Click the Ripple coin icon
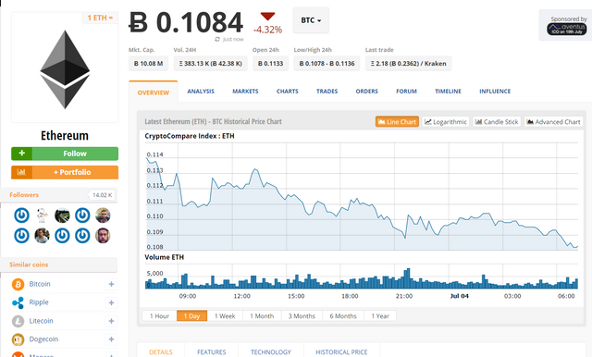The height and width of the screenshot is (357, 592). pos(18,302)
